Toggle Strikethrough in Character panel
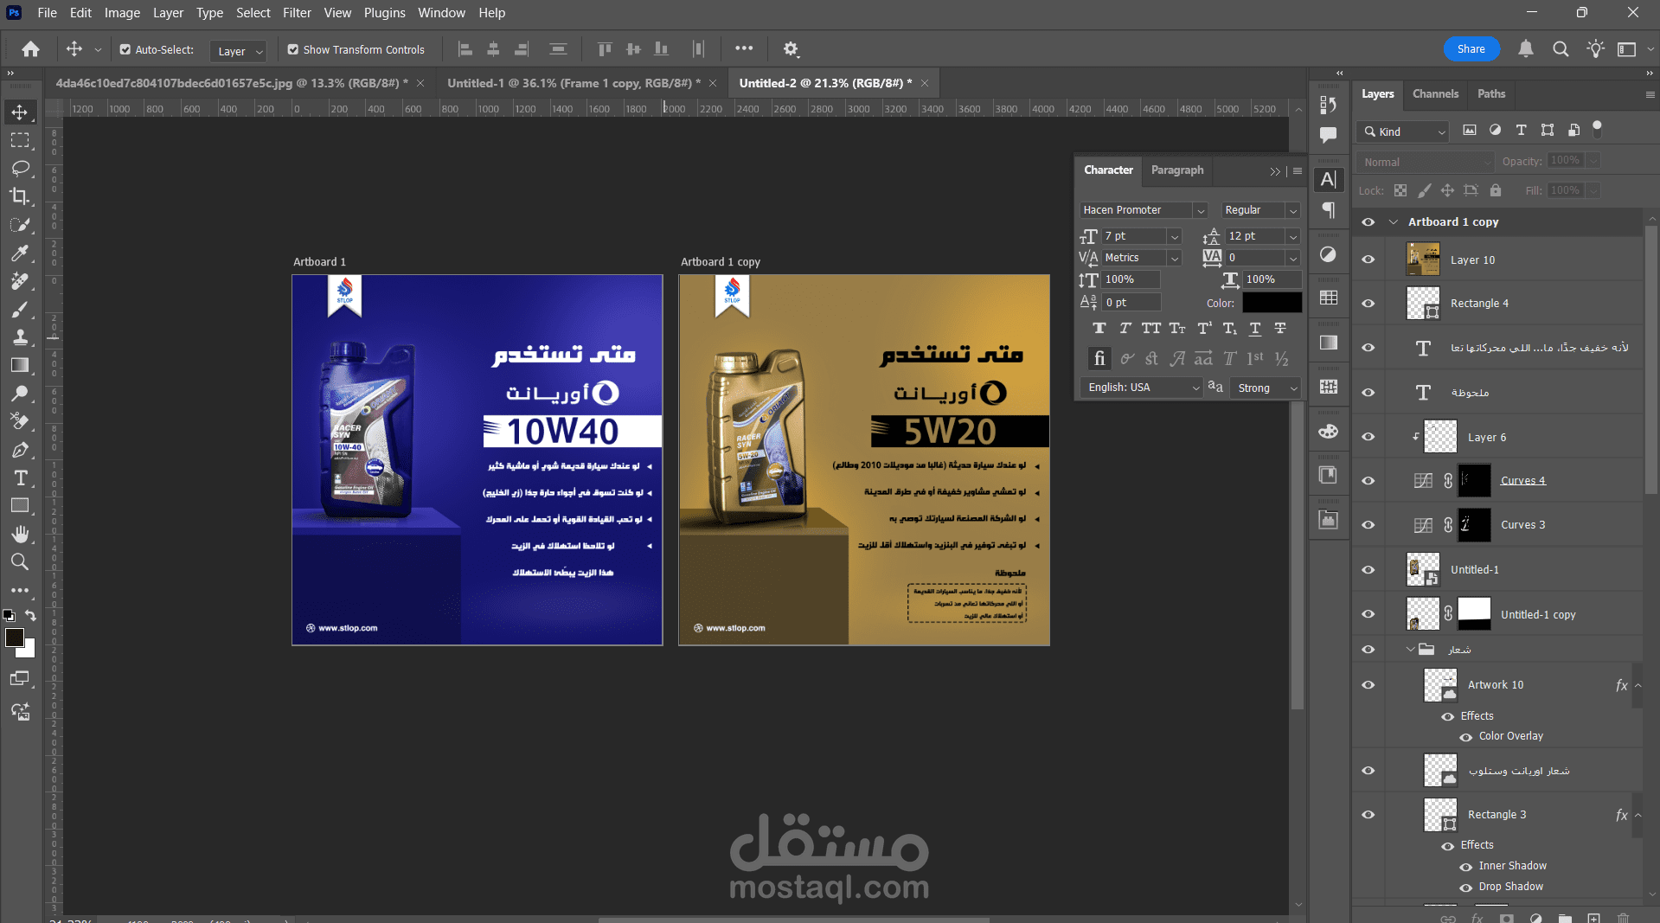 [1280, 329]
